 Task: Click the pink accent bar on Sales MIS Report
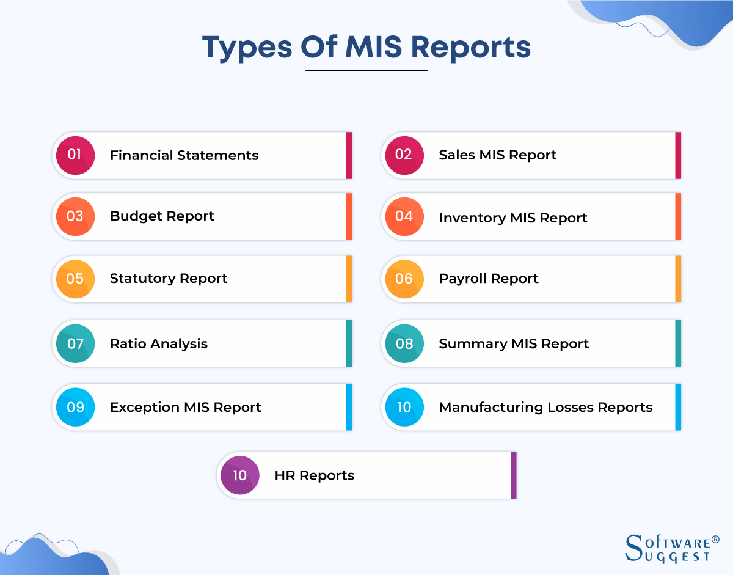678,155
